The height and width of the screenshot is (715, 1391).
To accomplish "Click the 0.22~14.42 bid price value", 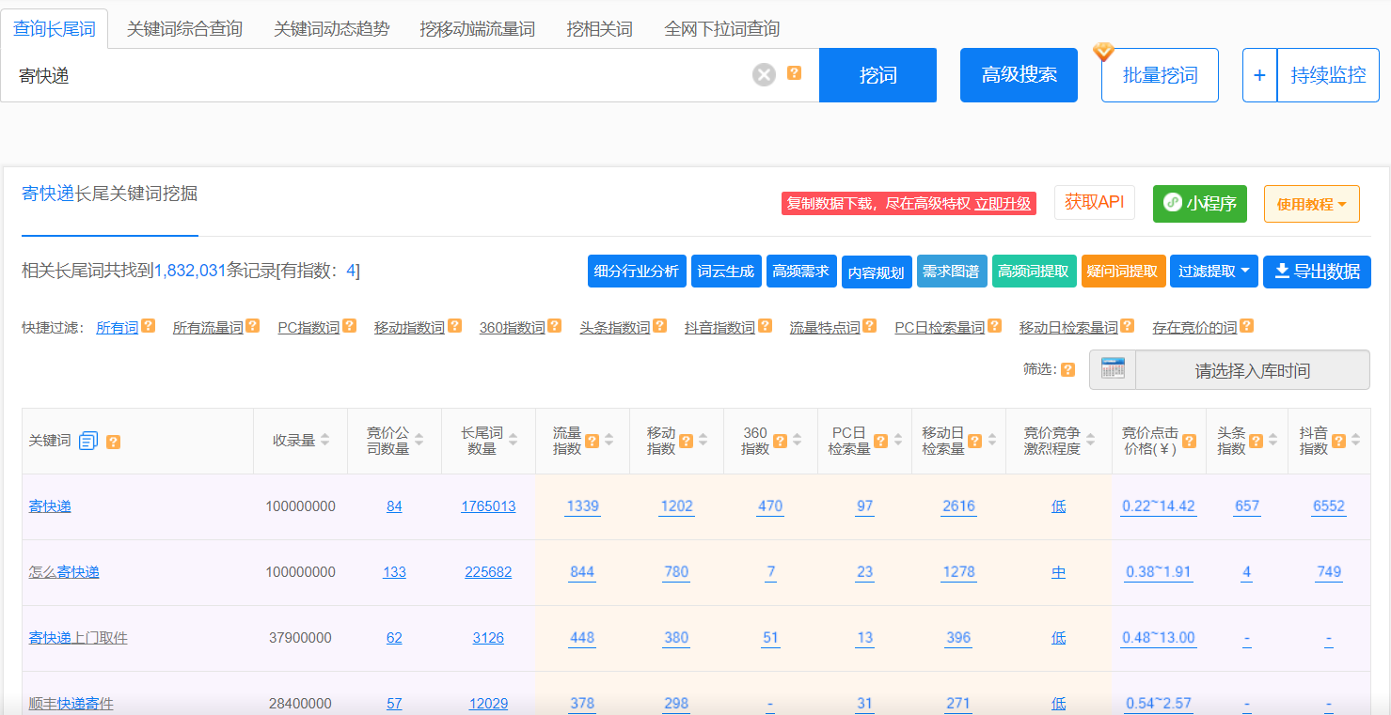I will click(x=1158, y=506).
